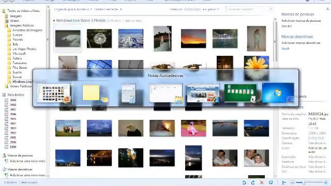Select the 'Pike Street' folder

20,68
